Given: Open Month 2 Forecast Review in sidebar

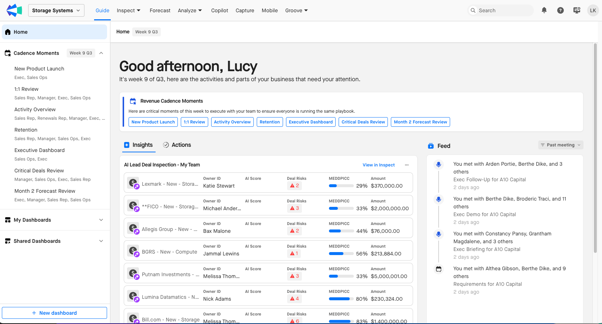Looking at the screenshot, I should coord(45,191).
